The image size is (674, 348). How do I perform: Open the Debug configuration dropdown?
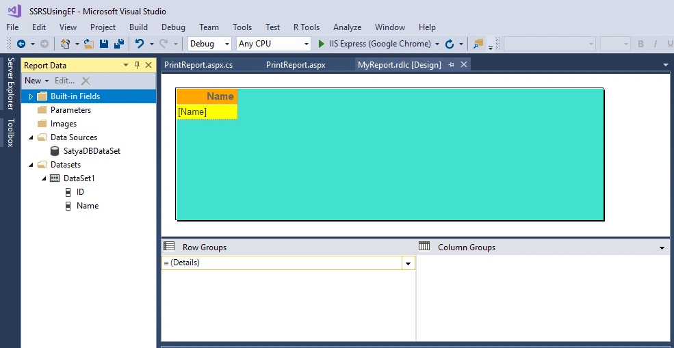click(209, 44)
